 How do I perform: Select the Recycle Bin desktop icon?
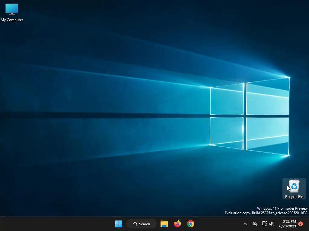pyautogui.click(x=294, y=189)
